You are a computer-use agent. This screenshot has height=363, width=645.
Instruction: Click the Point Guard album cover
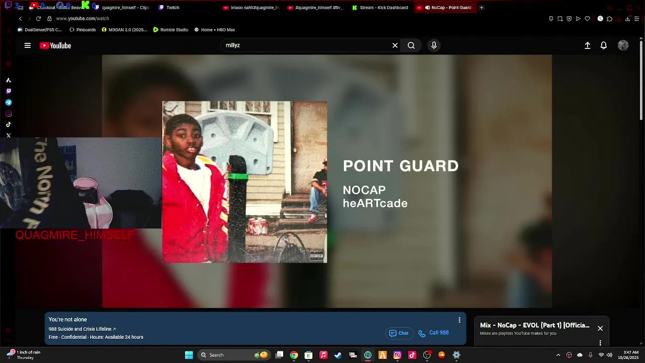click(244, 182)
